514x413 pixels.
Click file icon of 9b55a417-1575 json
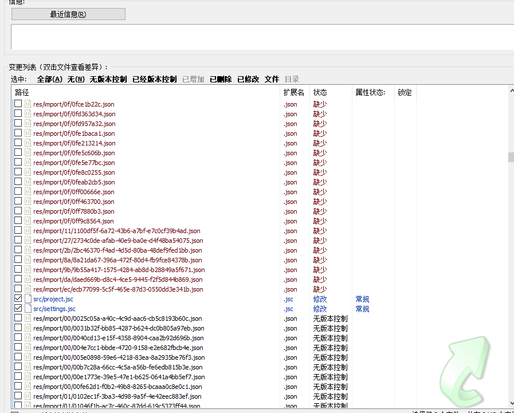click(28, 269)
